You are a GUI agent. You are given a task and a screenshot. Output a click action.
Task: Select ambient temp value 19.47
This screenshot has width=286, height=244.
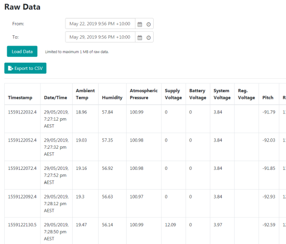point(81,225)
